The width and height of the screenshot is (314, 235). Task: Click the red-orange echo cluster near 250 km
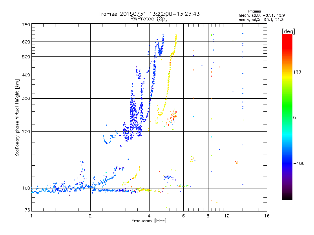click(172, 117)
